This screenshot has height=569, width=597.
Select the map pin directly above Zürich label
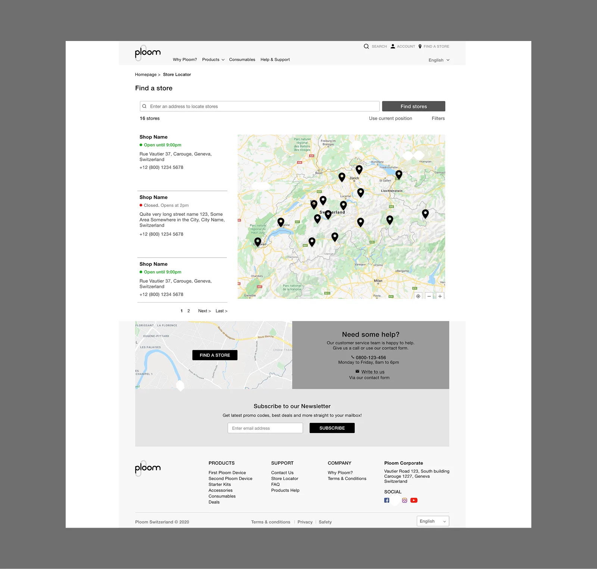pyautogui.click(x=359, y=170)
